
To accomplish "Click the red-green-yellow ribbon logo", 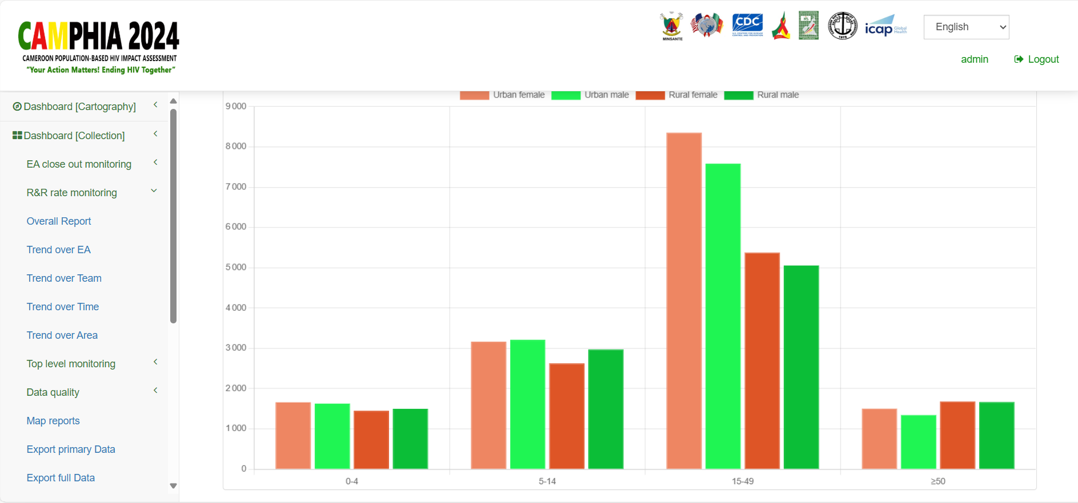I will (781, 26).
